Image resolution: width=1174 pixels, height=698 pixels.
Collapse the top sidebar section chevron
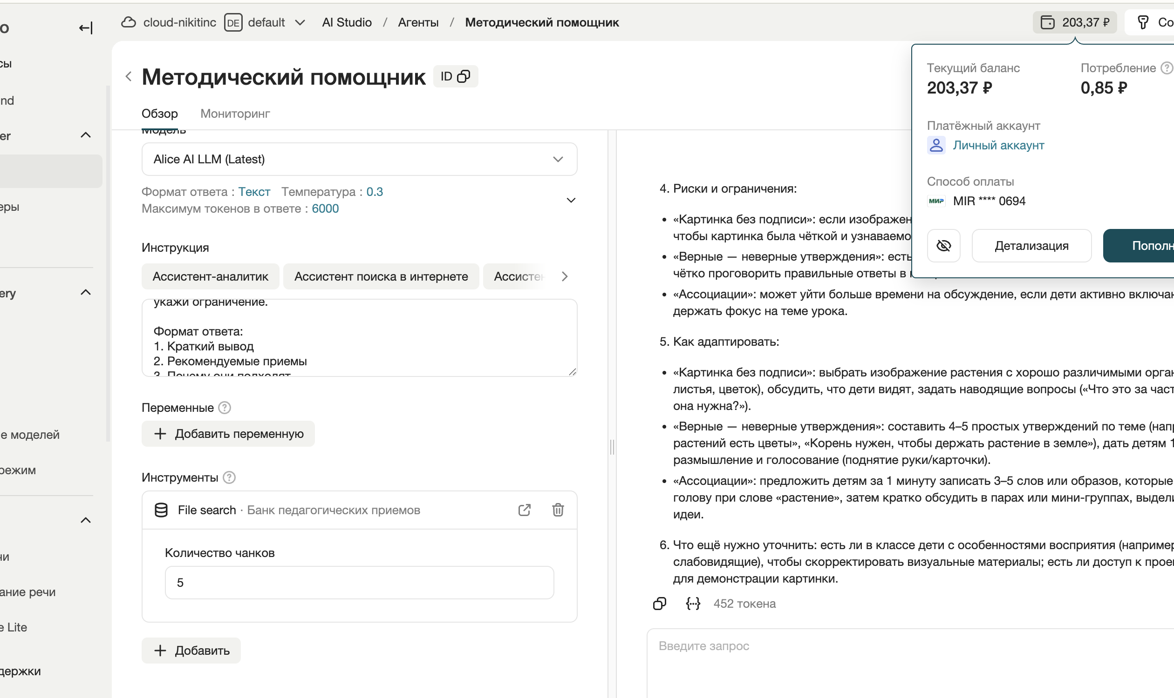click(86, 135)
